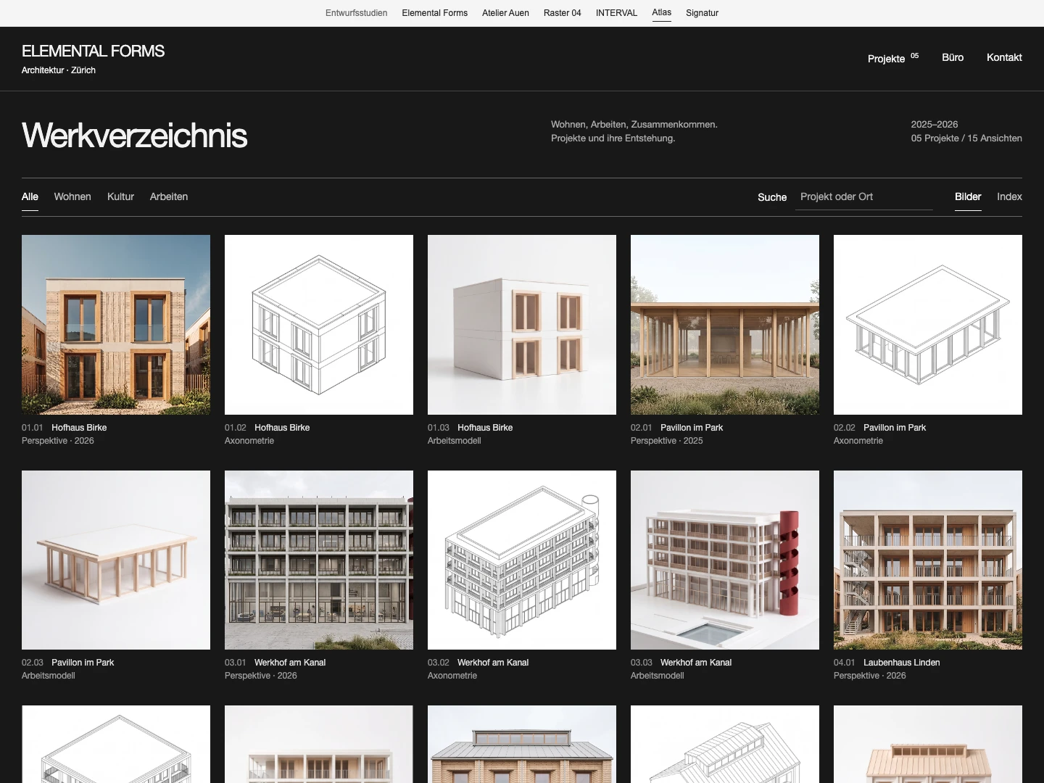
Task: Select the Atlas variant tab
Action: point(661,13)
